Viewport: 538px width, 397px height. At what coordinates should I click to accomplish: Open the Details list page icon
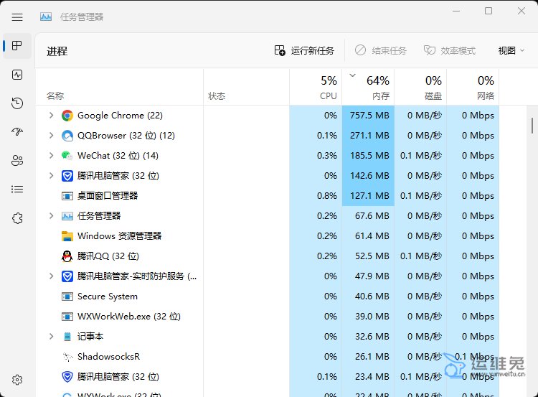tap(17, 190)
